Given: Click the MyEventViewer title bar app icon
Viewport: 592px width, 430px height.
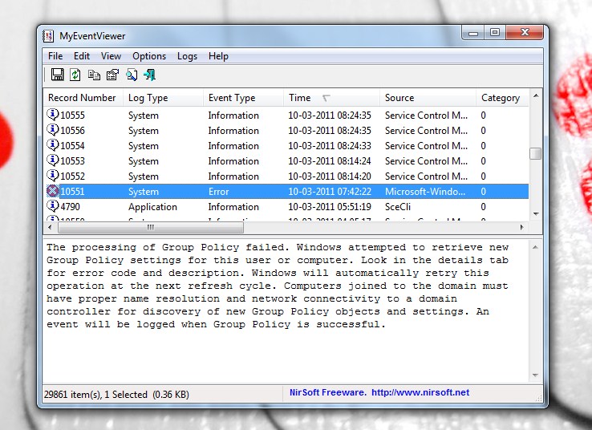Looking at the screenshot, I should pyautogui.click(x=48, y=36).
